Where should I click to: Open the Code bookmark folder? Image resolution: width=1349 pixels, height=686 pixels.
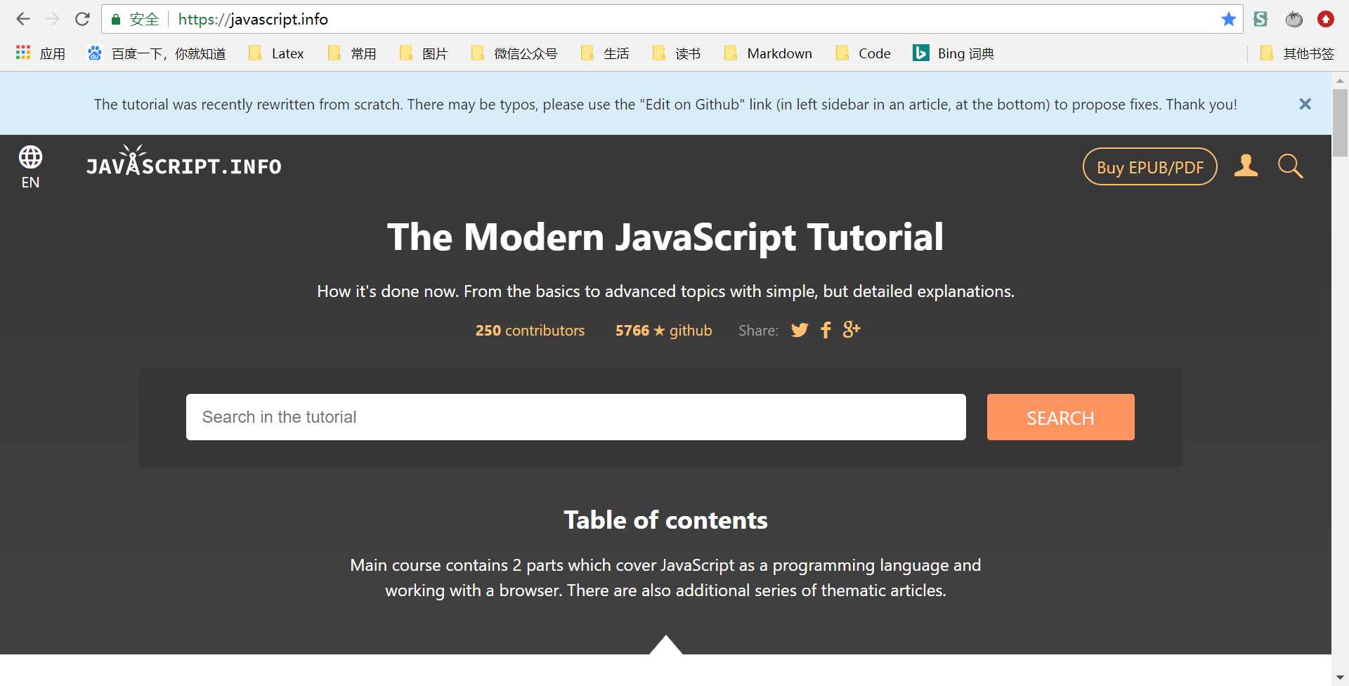863,53
